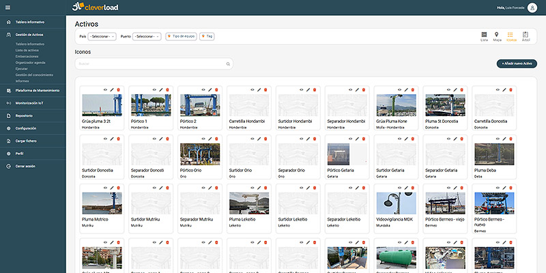Open the Pórtico Bermeo - nuevo thumbnail
This screenshot has width=546, height=273.
494,203
